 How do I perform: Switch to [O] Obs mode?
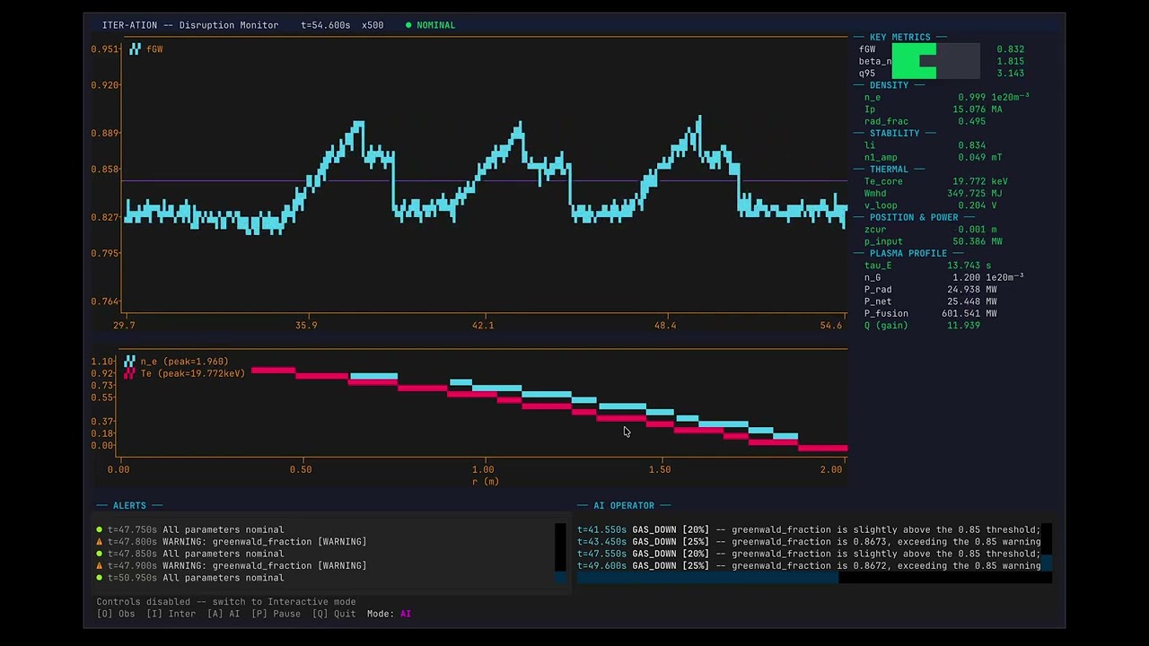116,614
